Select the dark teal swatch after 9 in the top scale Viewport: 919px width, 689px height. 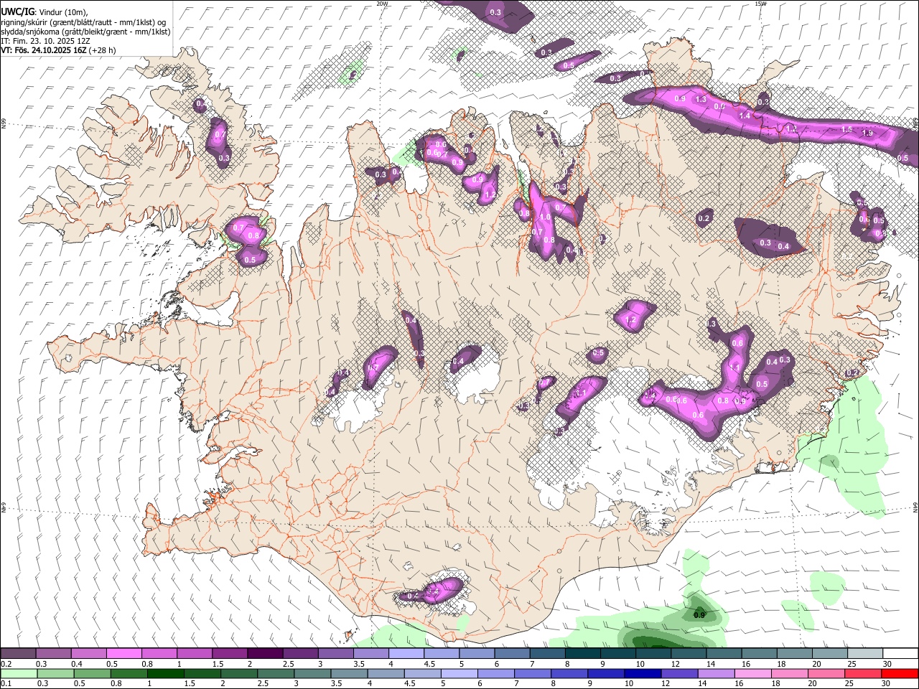(618, 653)
